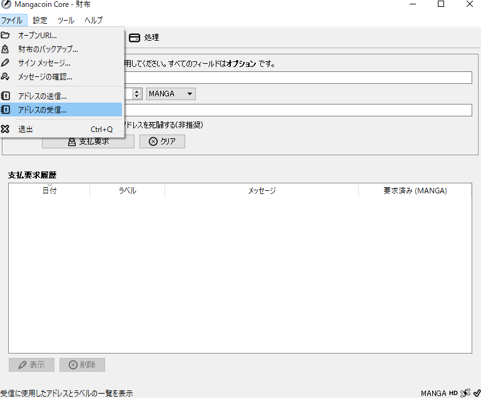
Task: Open アドレスの受信... from the menu
Action: [61, 110]
